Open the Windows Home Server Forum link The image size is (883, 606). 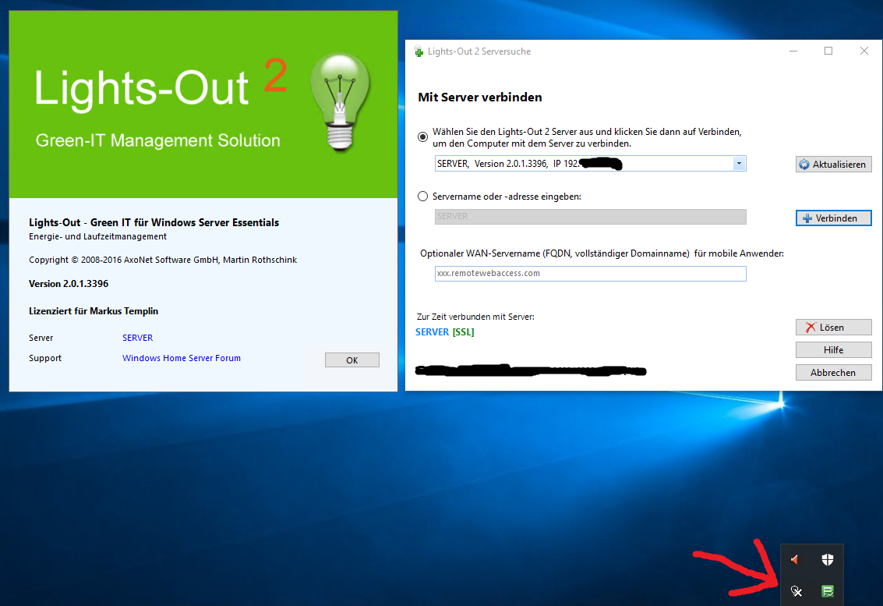181,358
